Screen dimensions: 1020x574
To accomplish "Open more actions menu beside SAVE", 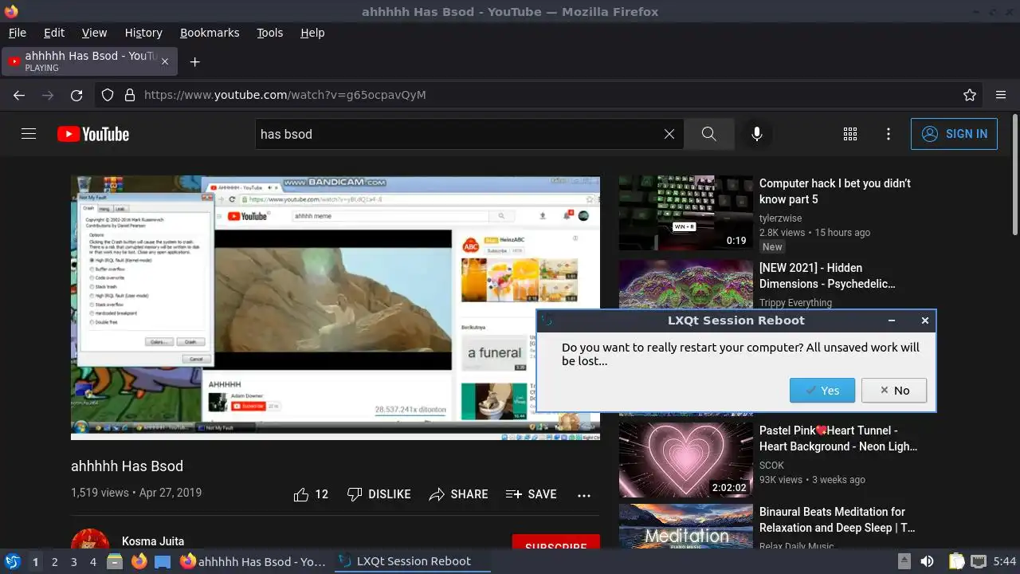I will click(584, 494).
